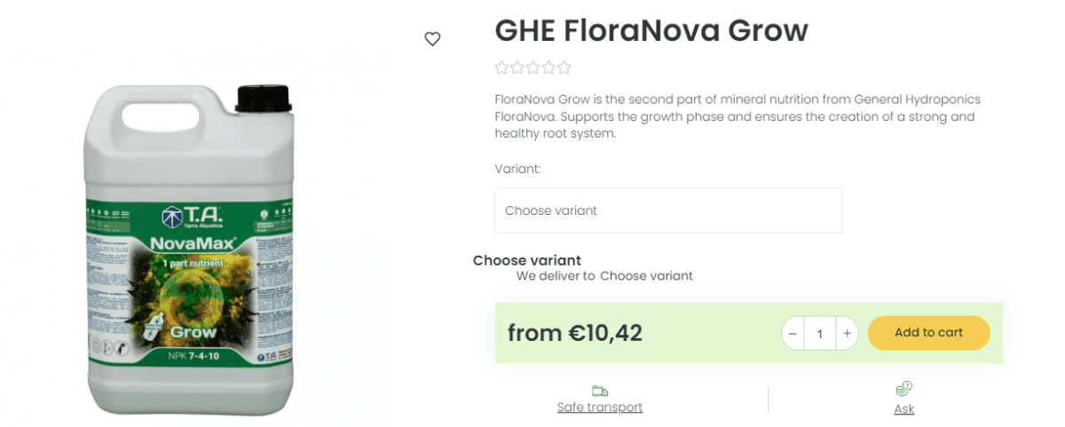1065x427 pixels.
Task: Focus the quantity input showing 1
Action: click(820, 333)
